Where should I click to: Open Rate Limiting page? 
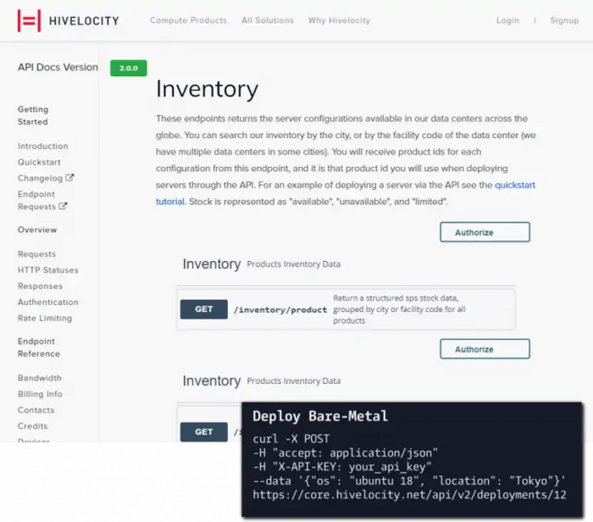pyautogui.click(x=45, y=318)
